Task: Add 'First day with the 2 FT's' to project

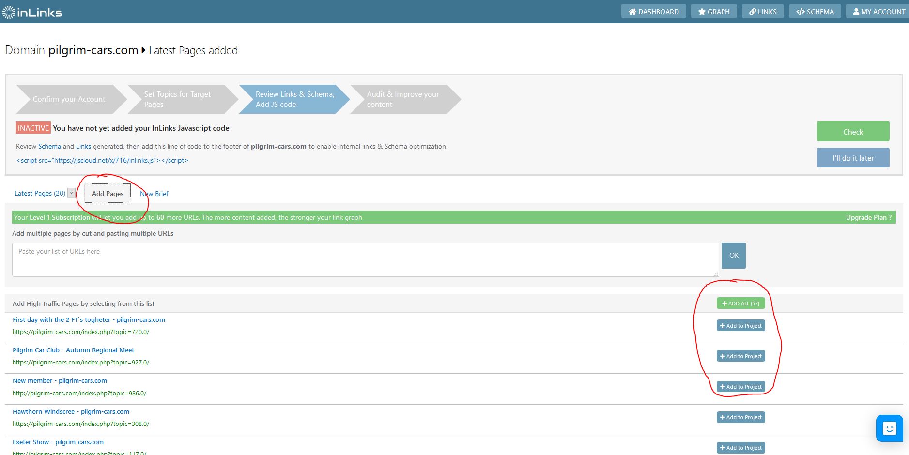Action: [x=741, y=325]
